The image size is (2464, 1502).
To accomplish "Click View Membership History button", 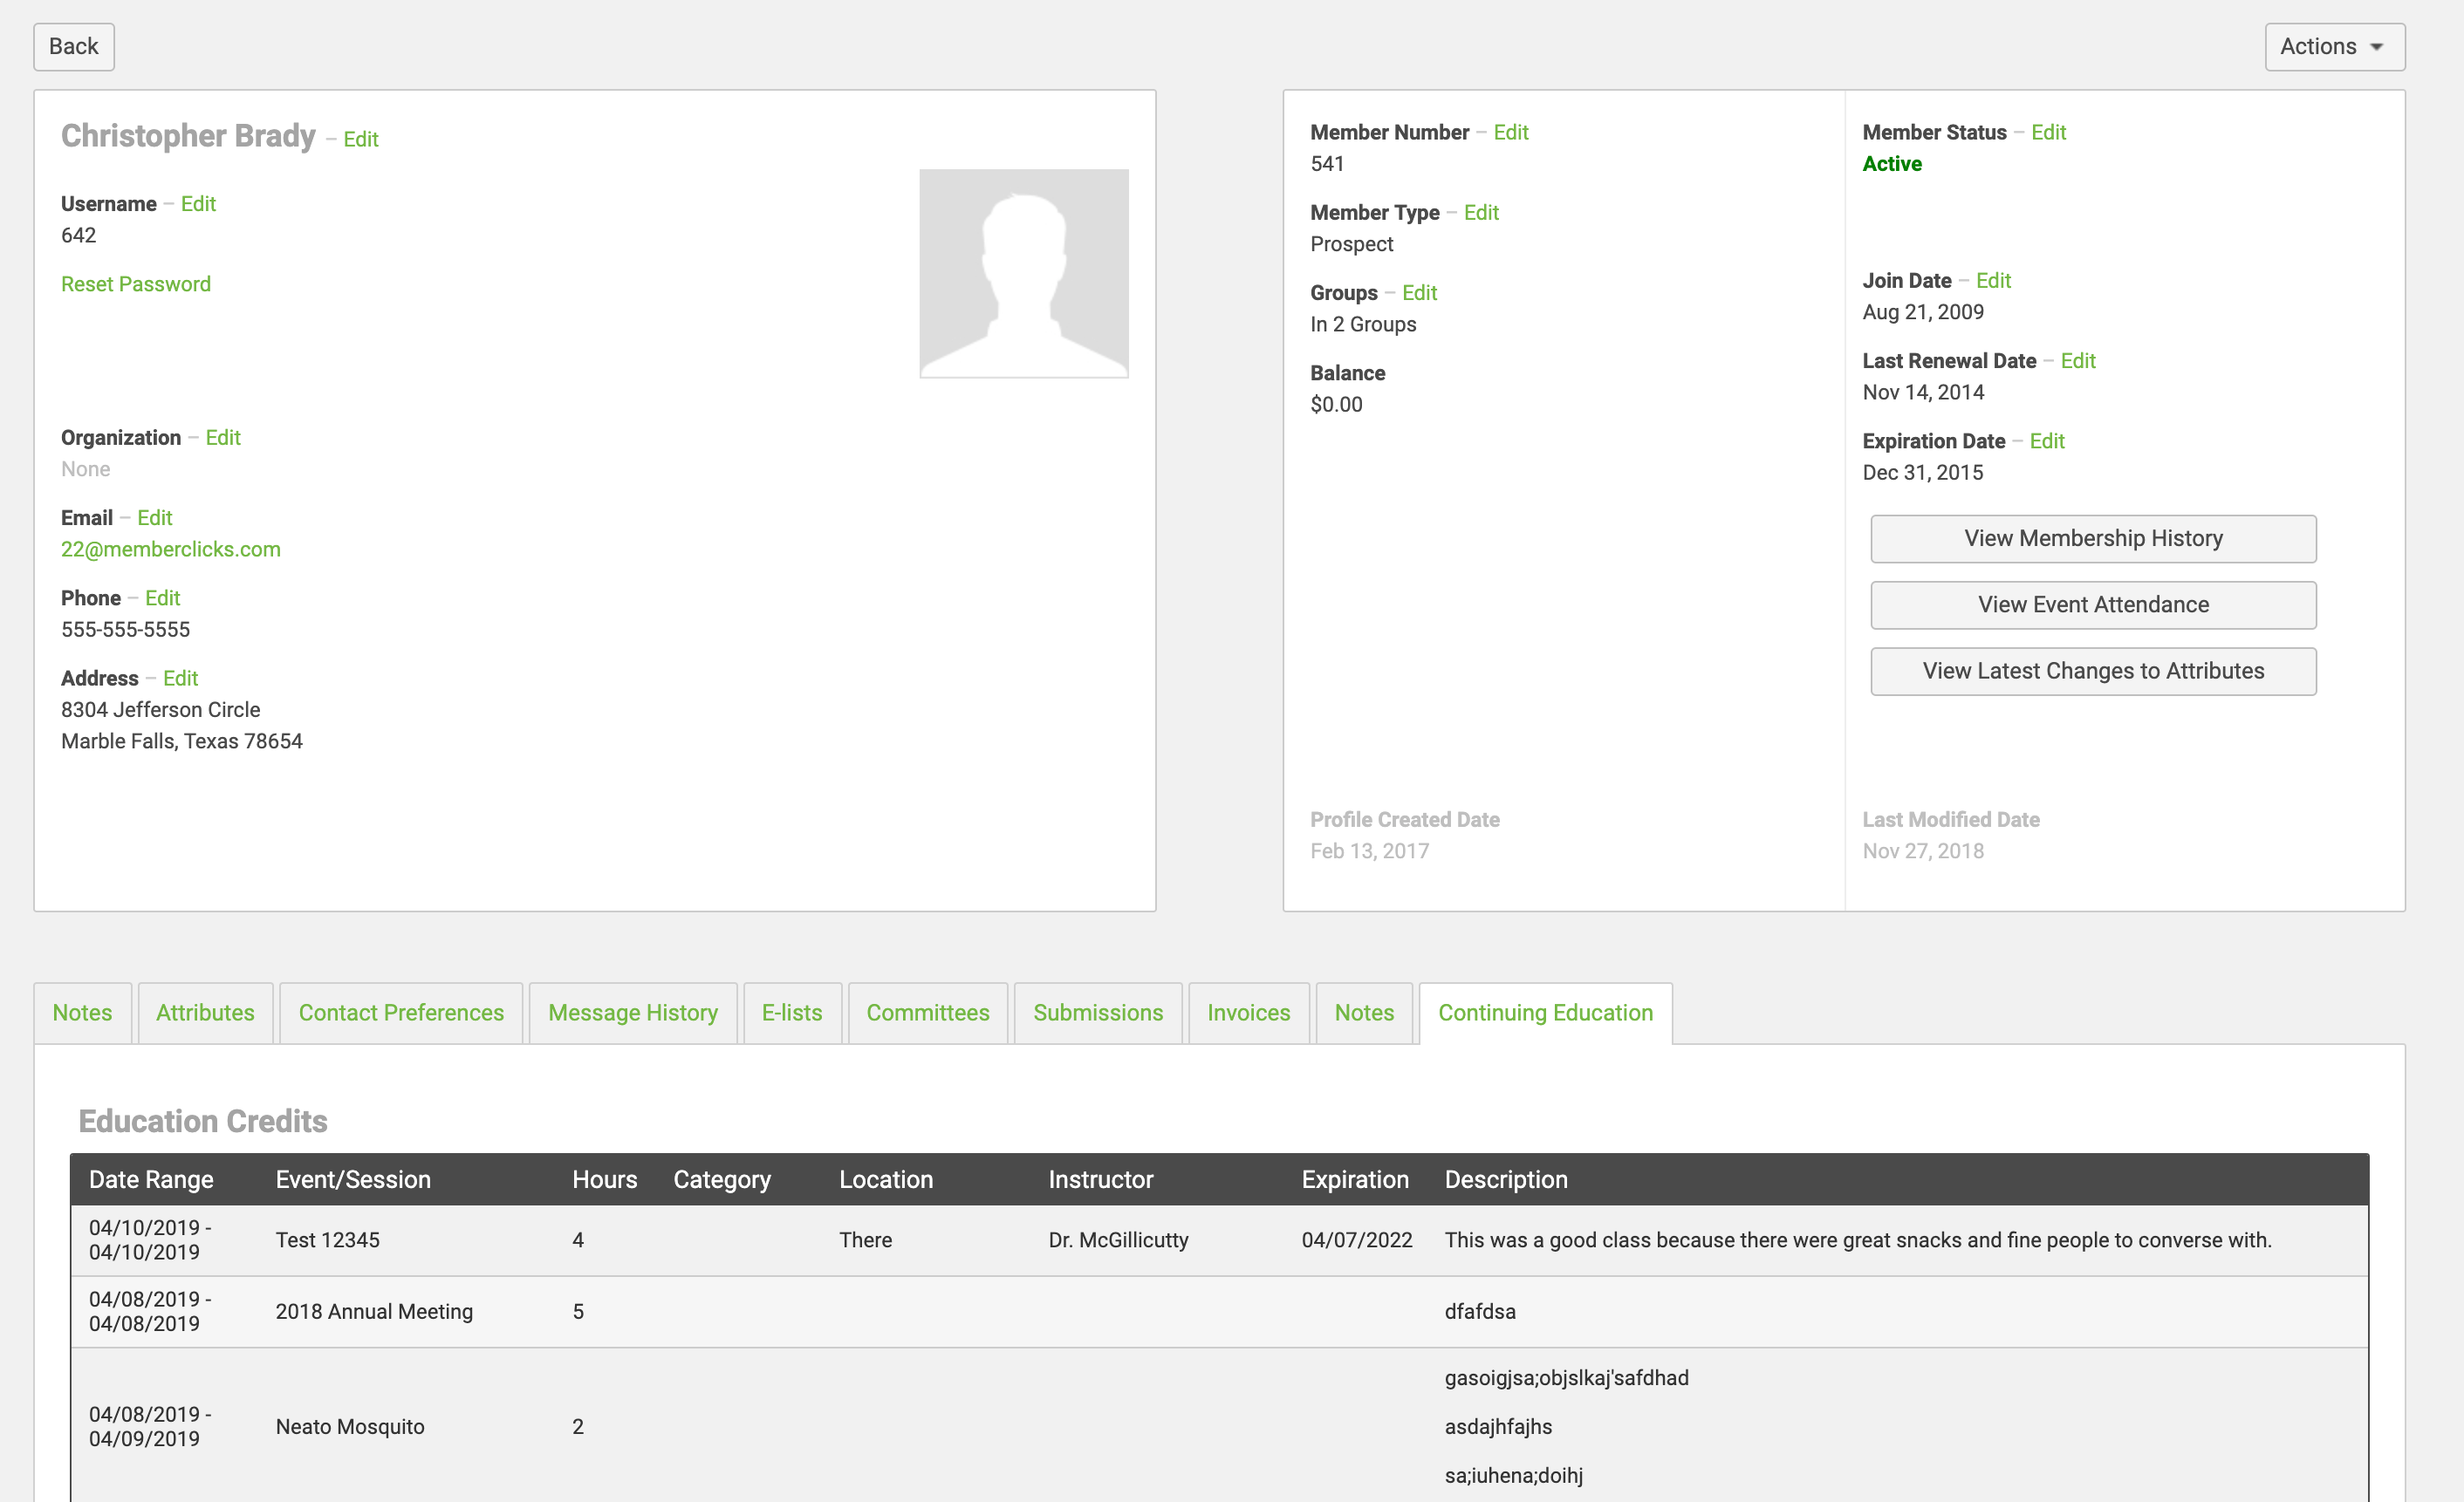I will pyautogui.click(x=2092, y=538).
